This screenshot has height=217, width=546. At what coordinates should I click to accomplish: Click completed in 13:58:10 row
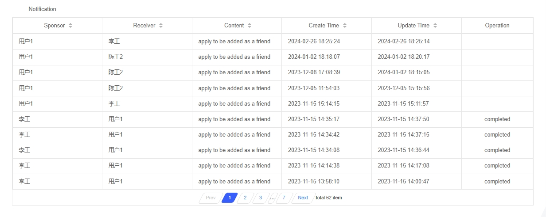pos(497,182)
